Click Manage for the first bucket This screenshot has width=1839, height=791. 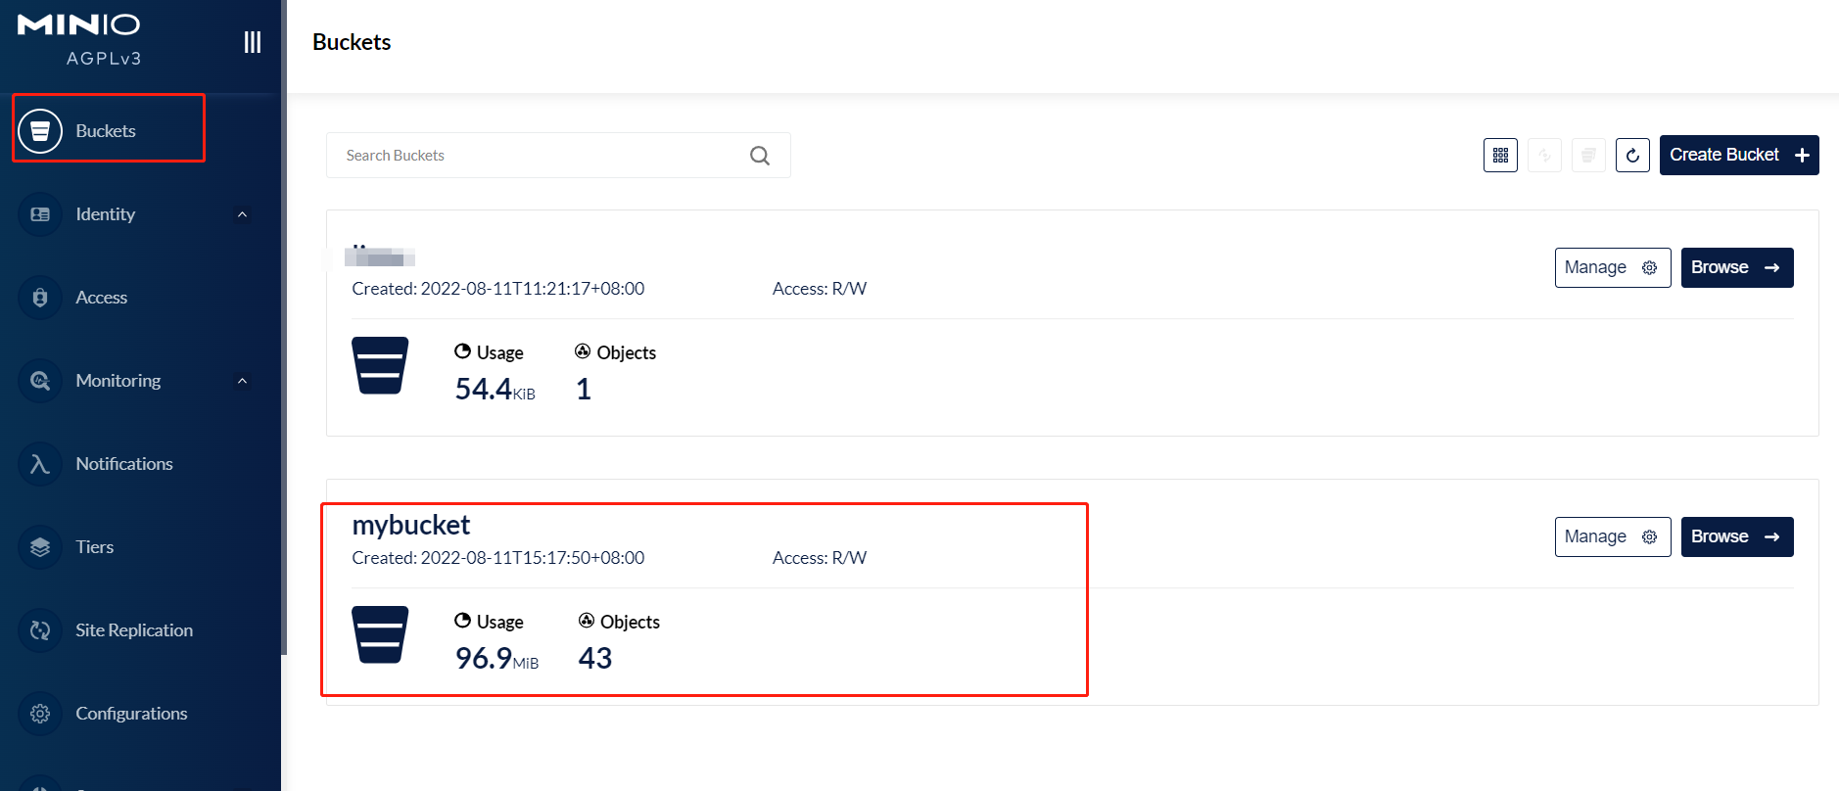tap(1613, 268)
